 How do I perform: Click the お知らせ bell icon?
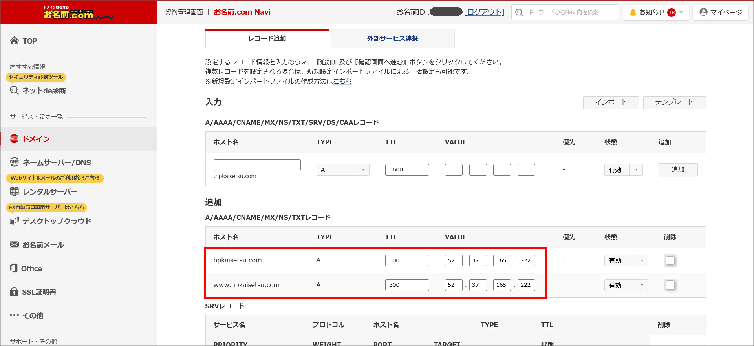[633, 13]
